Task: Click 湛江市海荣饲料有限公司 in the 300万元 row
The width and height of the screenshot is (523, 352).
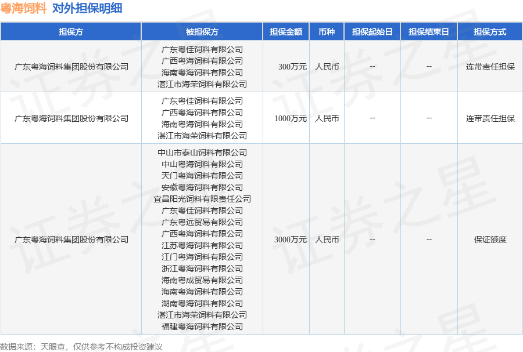Action: tap(202, 84)
